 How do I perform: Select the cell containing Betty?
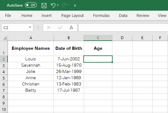31,90
